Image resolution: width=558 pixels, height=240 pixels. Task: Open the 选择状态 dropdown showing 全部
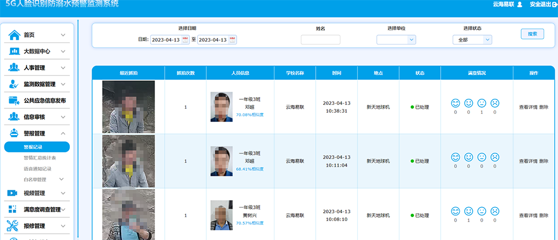click(472, 40)
